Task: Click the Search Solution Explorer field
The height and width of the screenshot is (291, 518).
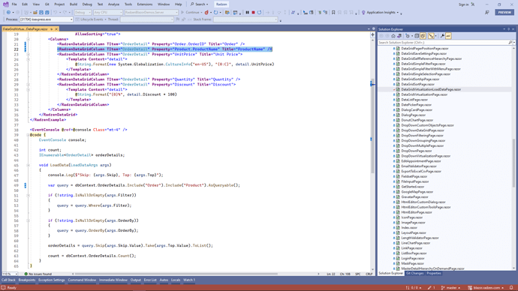Action: click(x=443, y=43)
